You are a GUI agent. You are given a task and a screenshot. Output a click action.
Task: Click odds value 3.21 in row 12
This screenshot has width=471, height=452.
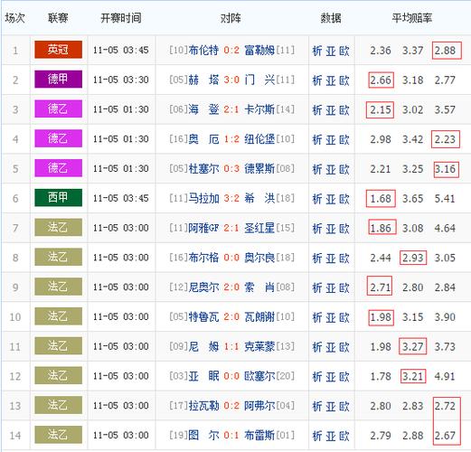[413, 376]
